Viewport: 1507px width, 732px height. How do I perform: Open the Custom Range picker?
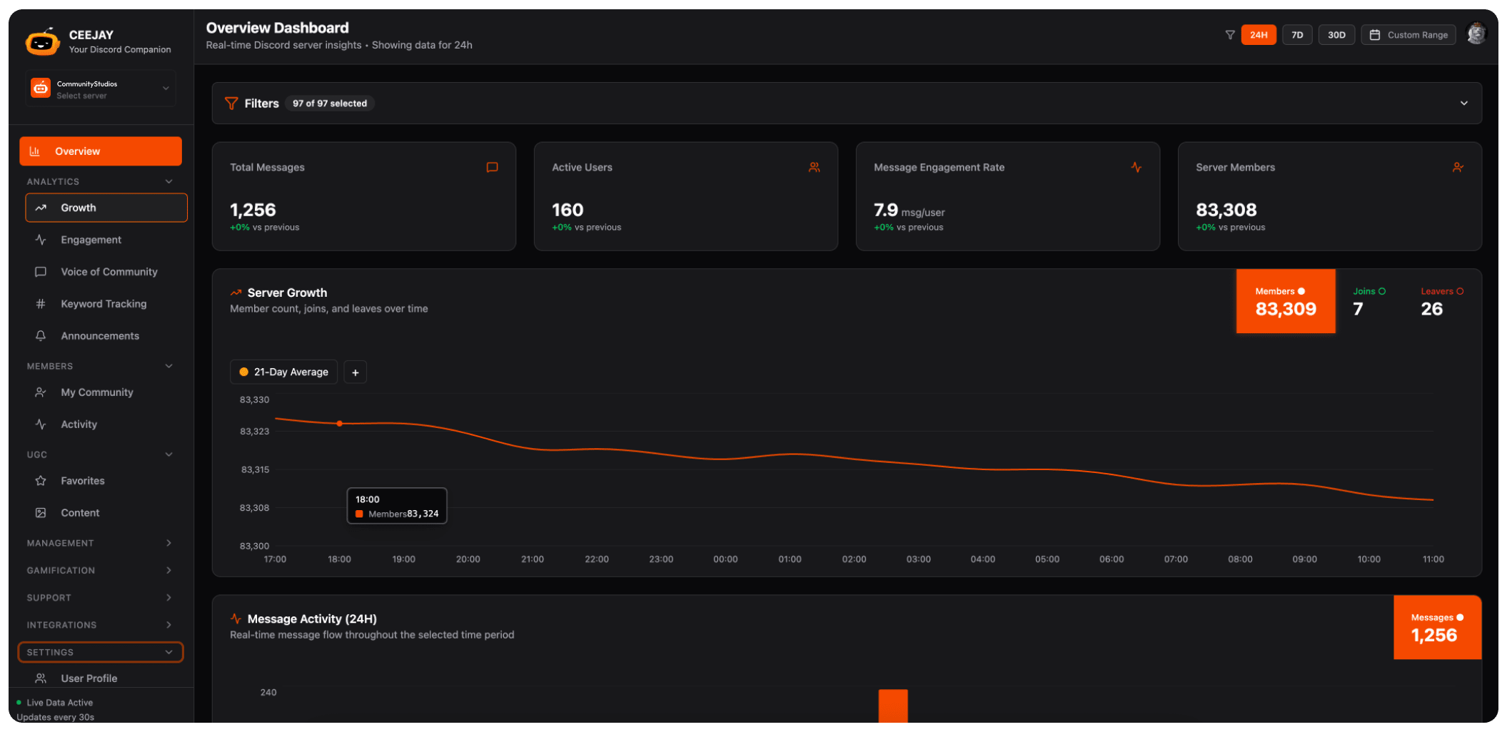point(1408,35)
